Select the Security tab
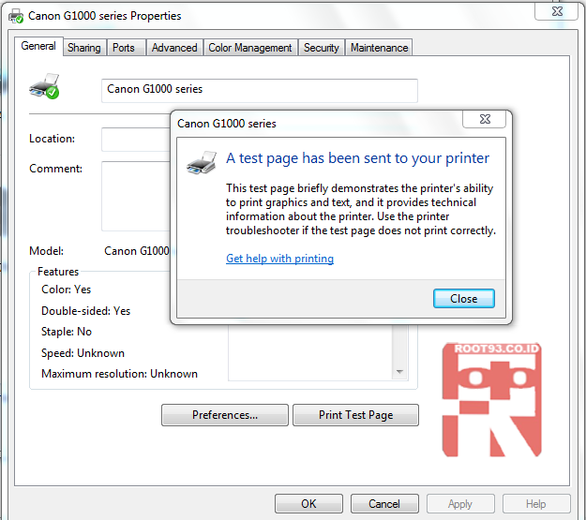Image resolution: width=586 pixels, height=520 pixels. 322,48
